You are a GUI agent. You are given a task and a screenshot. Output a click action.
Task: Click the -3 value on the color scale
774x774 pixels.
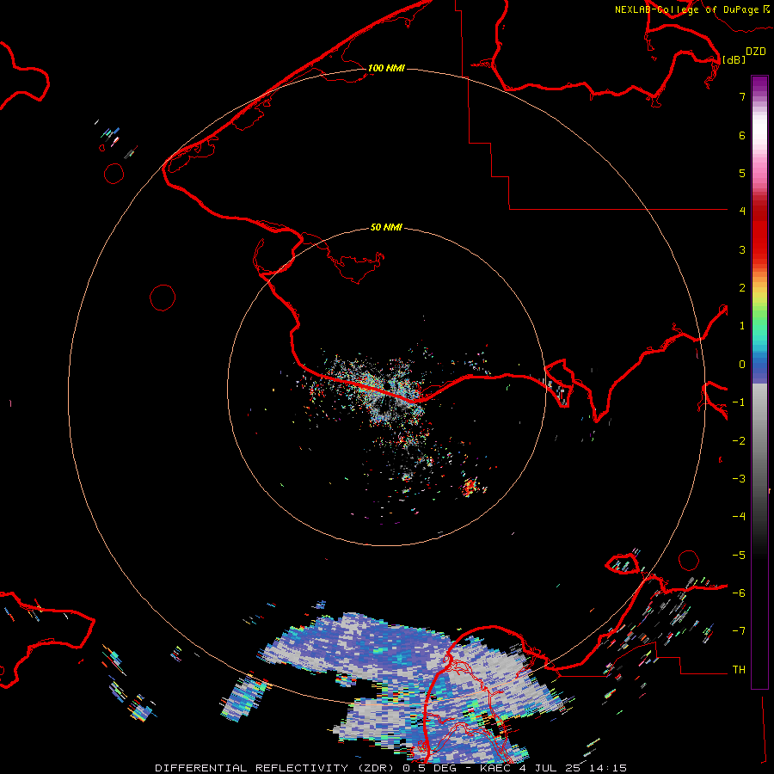coord(739,479)
